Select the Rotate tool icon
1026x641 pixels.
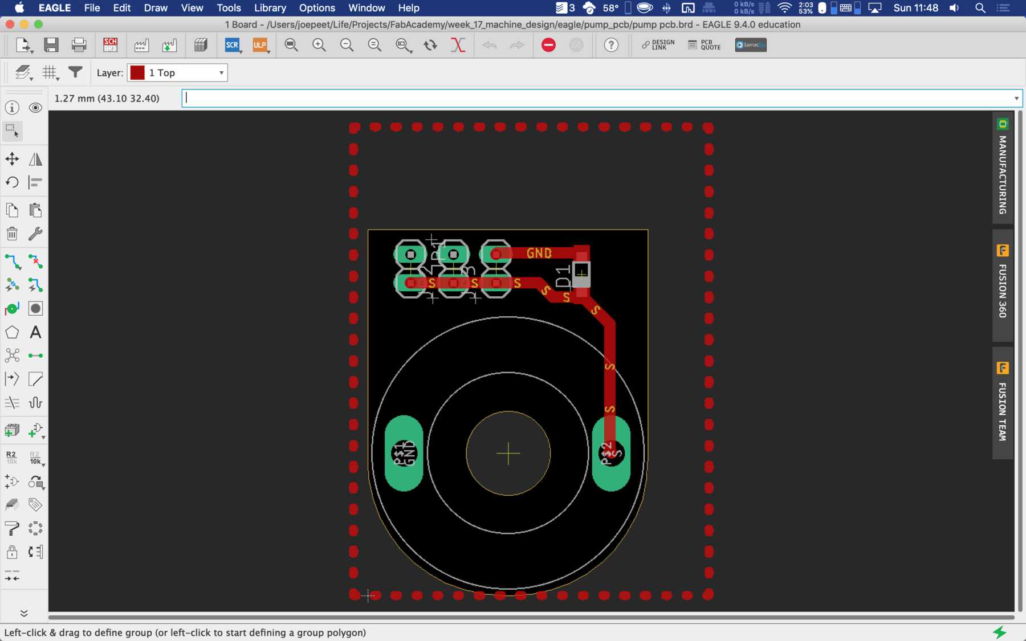[12, 182]
